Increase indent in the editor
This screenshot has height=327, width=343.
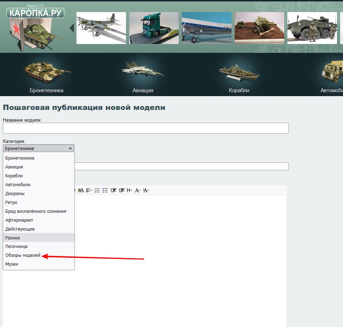coord(121,190)
